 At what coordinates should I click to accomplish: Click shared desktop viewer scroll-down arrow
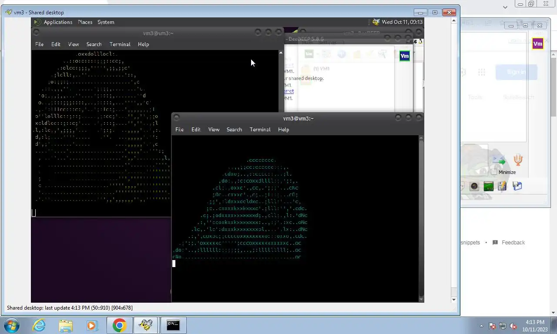(x=454, y=300)
